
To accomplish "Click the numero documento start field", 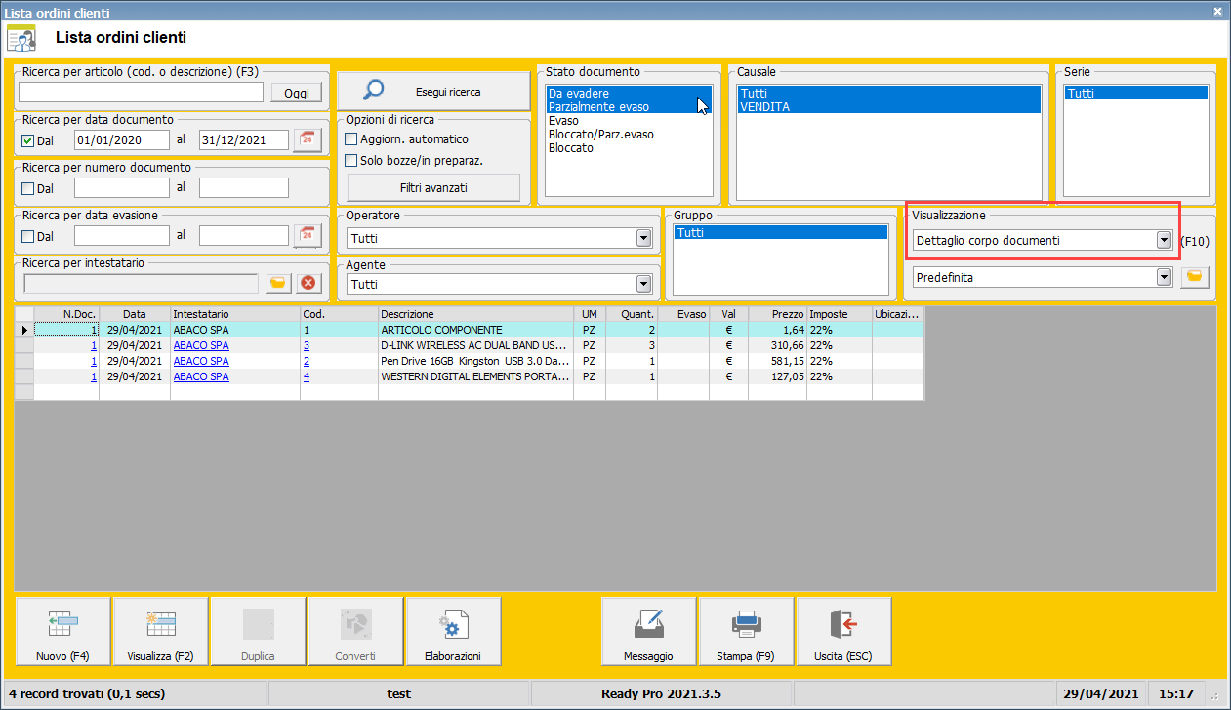I will (122, 188).
